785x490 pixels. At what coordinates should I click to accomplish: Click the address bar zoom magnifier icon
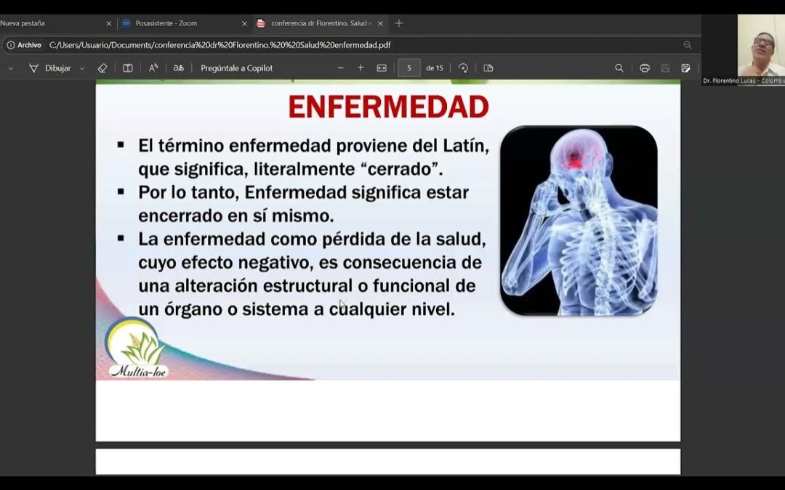click(x=688, y=45)
